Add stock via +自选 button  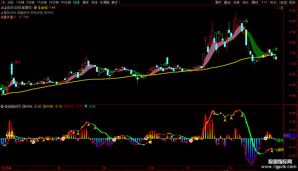pyautogui.click(x=283, y=2)
